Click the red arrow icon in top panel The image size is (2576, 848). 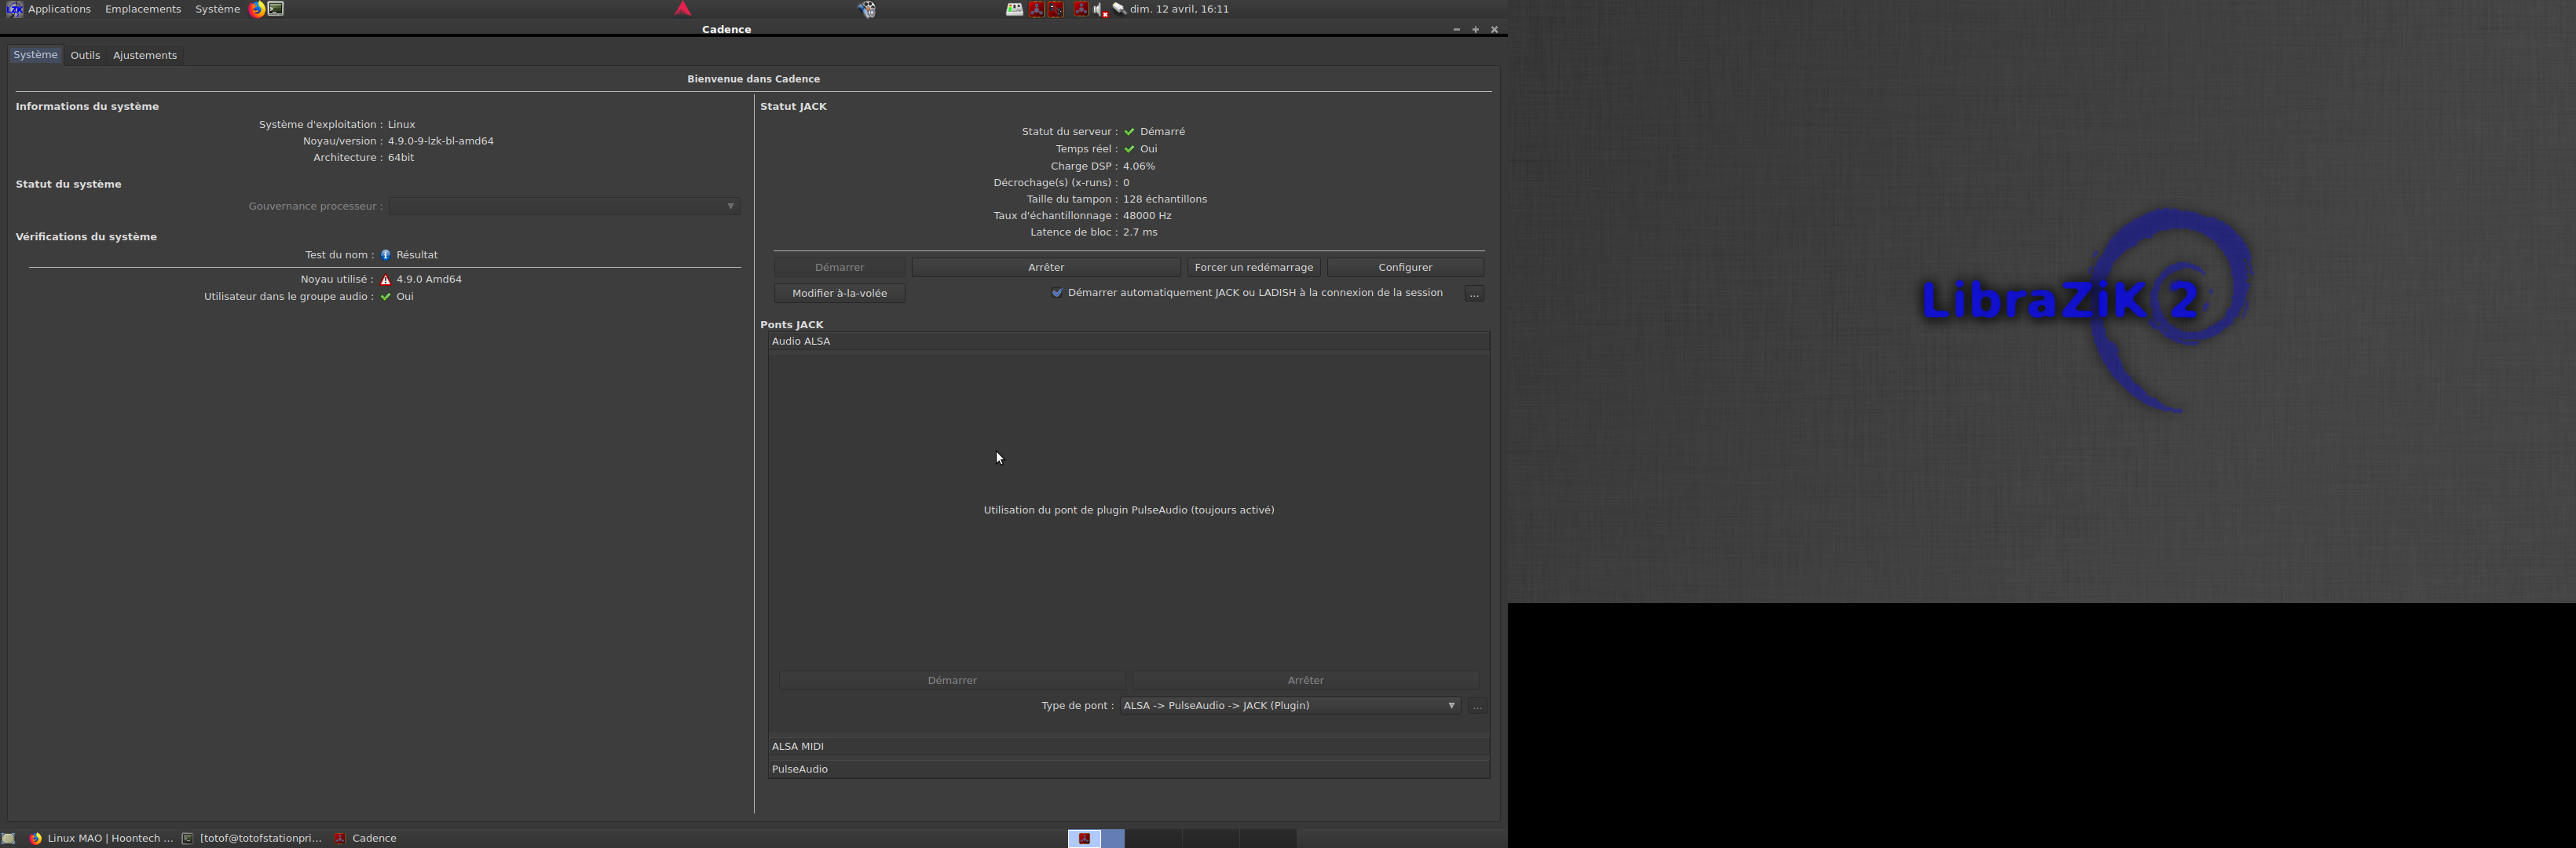(x=683, y=9)
